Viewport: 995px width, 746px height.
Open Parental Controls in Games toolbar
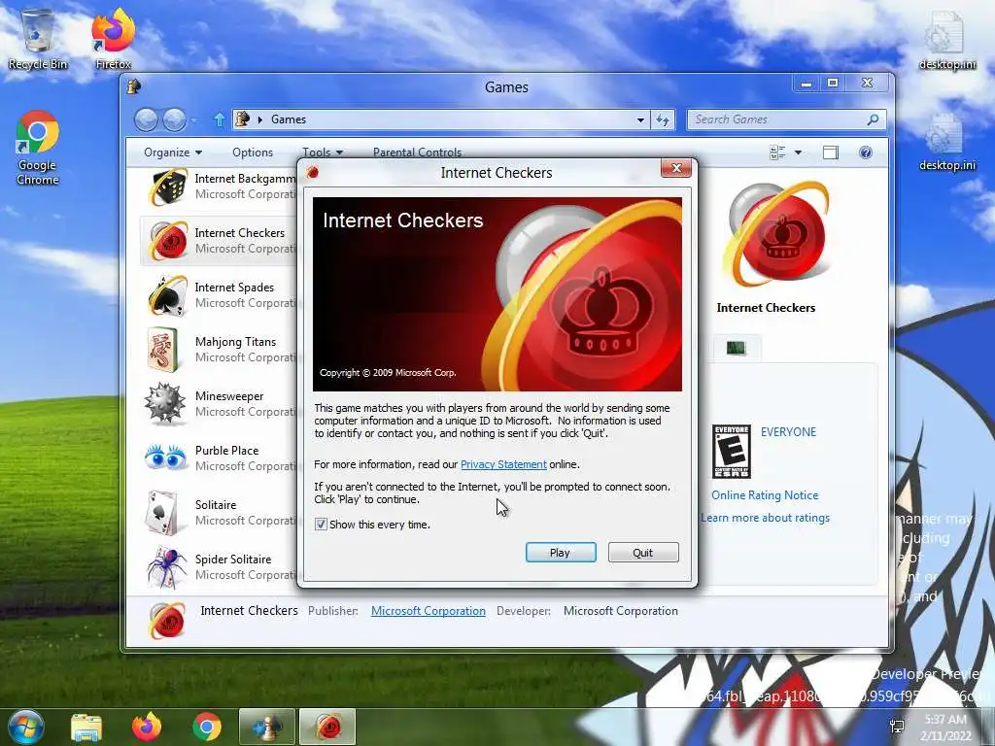[x=417, y=153]
